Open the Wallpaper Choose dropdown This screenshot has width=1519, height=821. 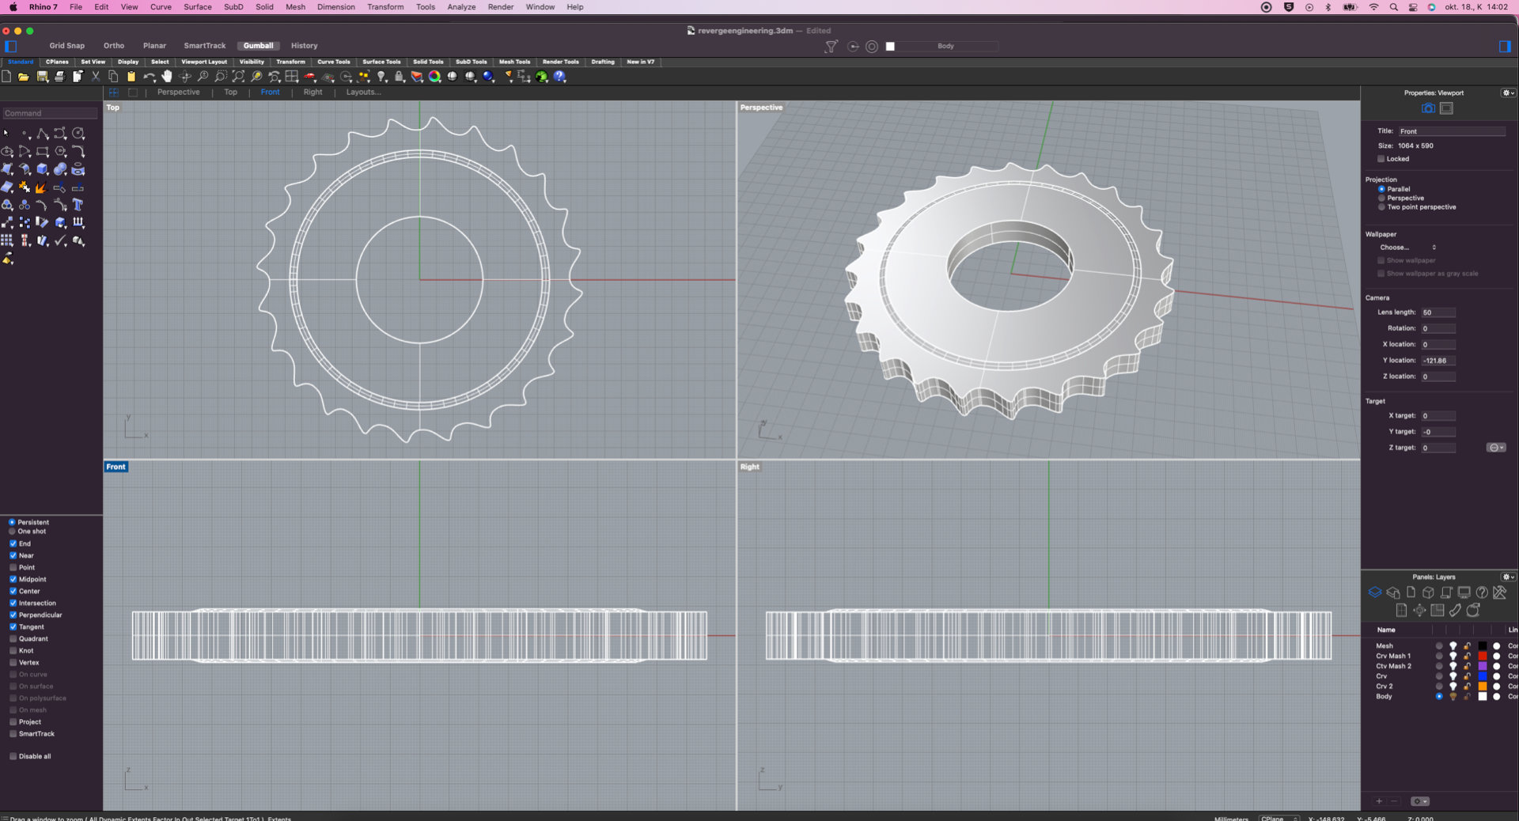coord(1407,248)
